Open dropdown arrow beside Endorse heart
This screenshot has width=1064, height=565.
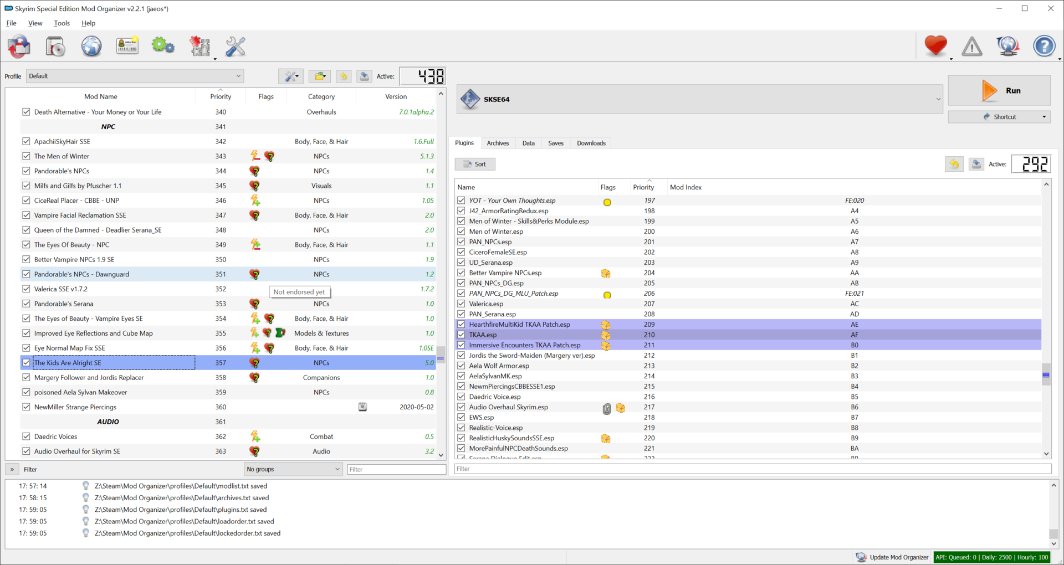click(x=951, y=58)
